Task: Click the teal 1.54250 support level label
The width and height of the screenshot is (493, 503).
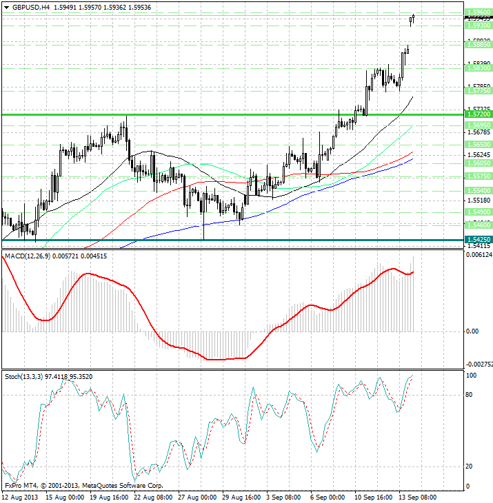Action: 479,240
